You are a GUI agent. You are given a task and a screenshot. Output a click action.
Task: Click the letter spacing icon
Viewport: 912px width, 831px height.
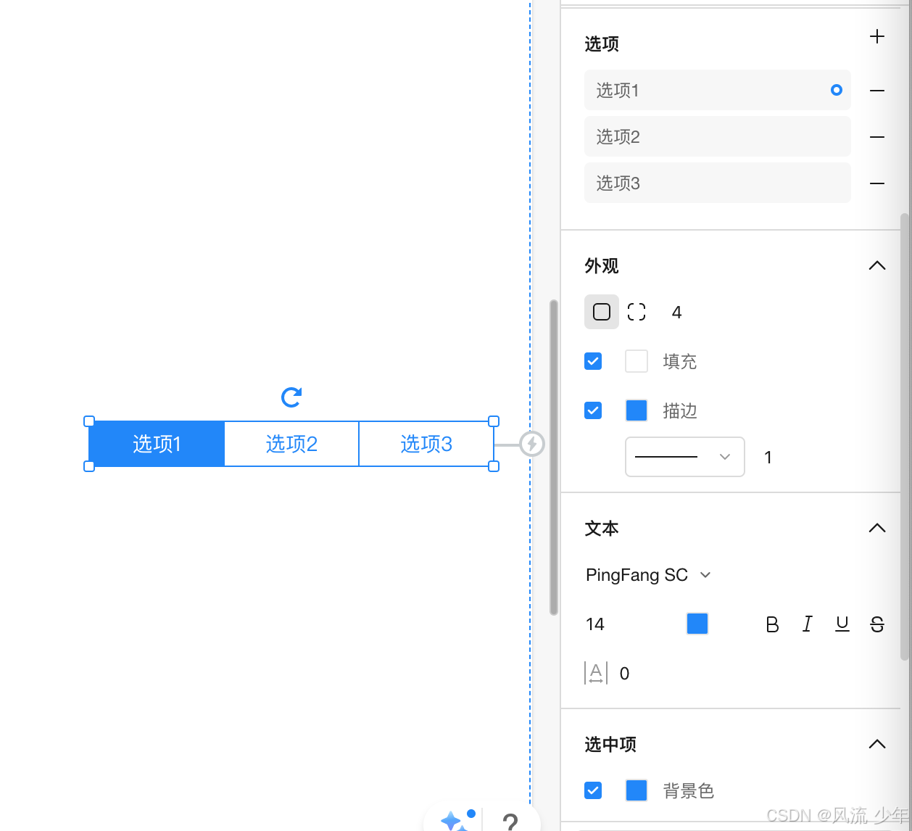(596, 673)
